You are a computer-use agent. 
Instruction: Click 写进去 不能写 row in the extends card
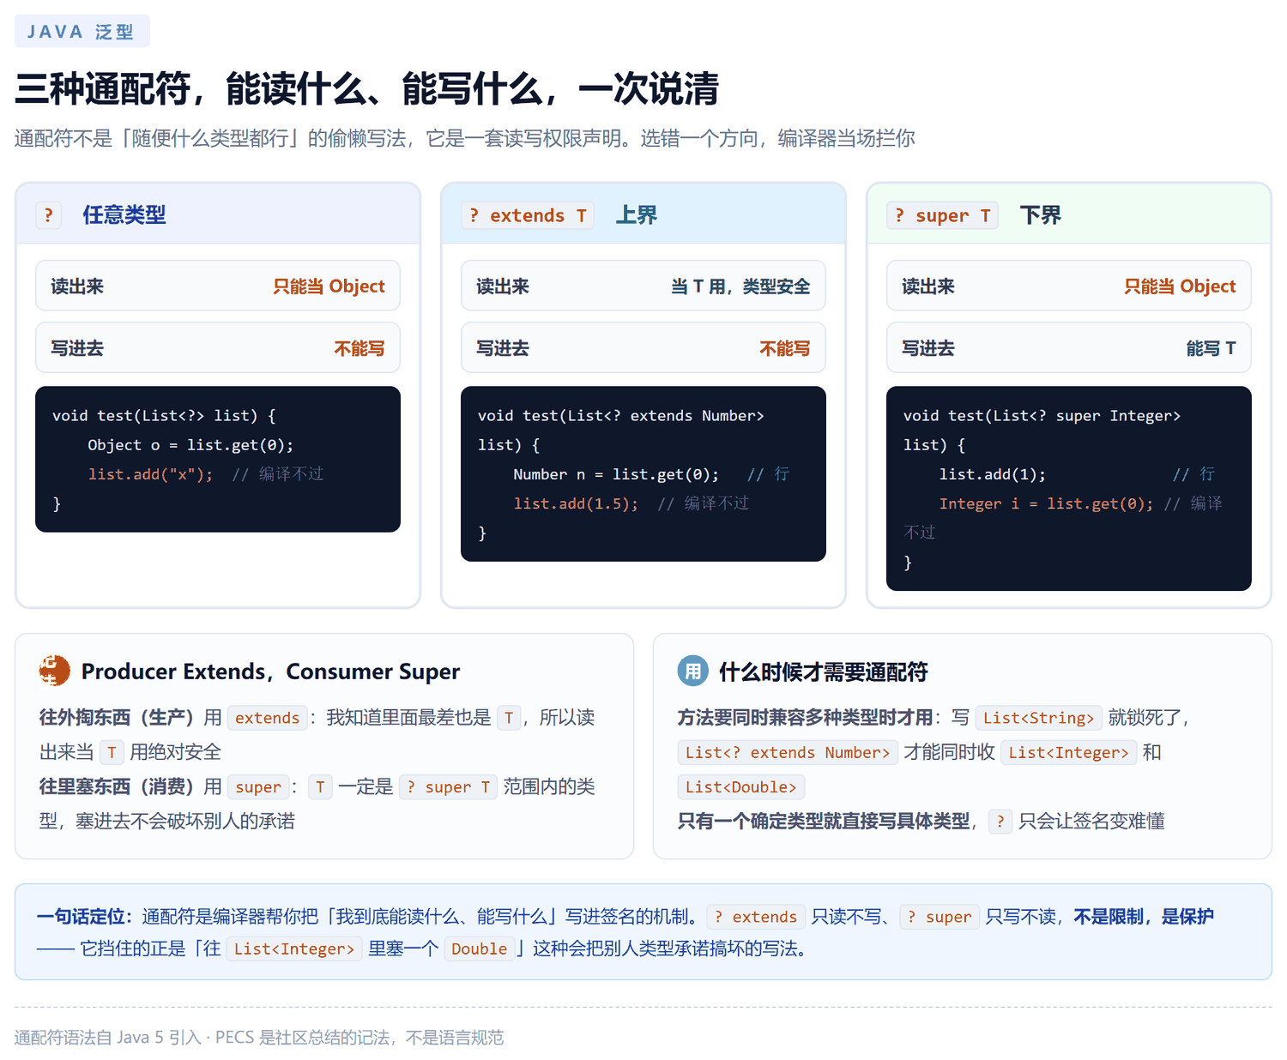click(x=643, y=347)
